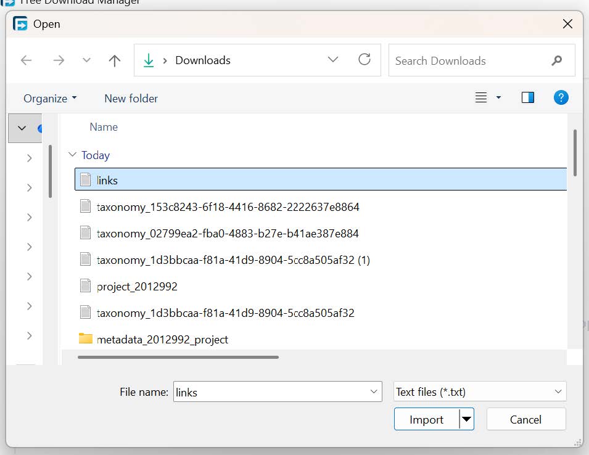The image size is (589, 455).
Task: Open the Organize menu
Action: pos(50,99)
